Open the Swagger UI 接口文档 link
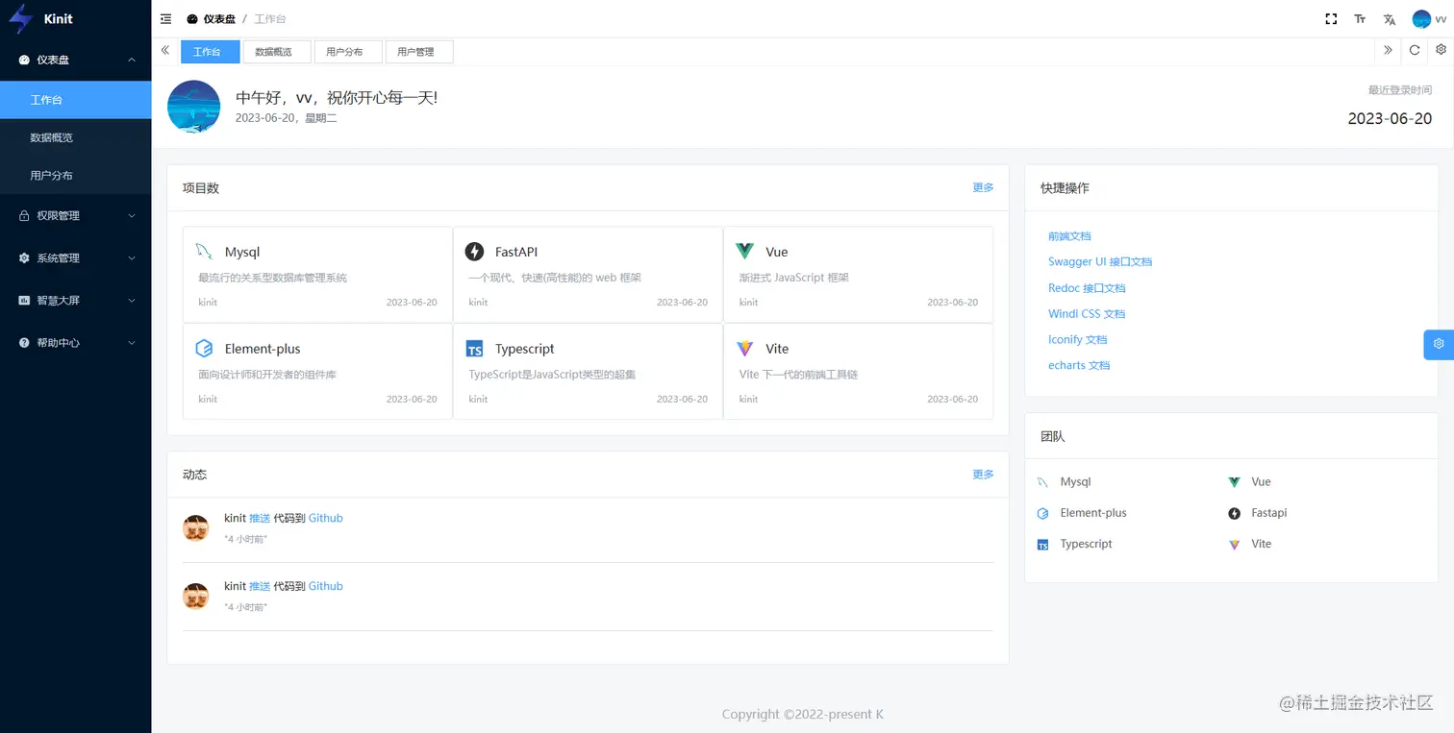The image size is (1454, 733). coord(1100,261)
